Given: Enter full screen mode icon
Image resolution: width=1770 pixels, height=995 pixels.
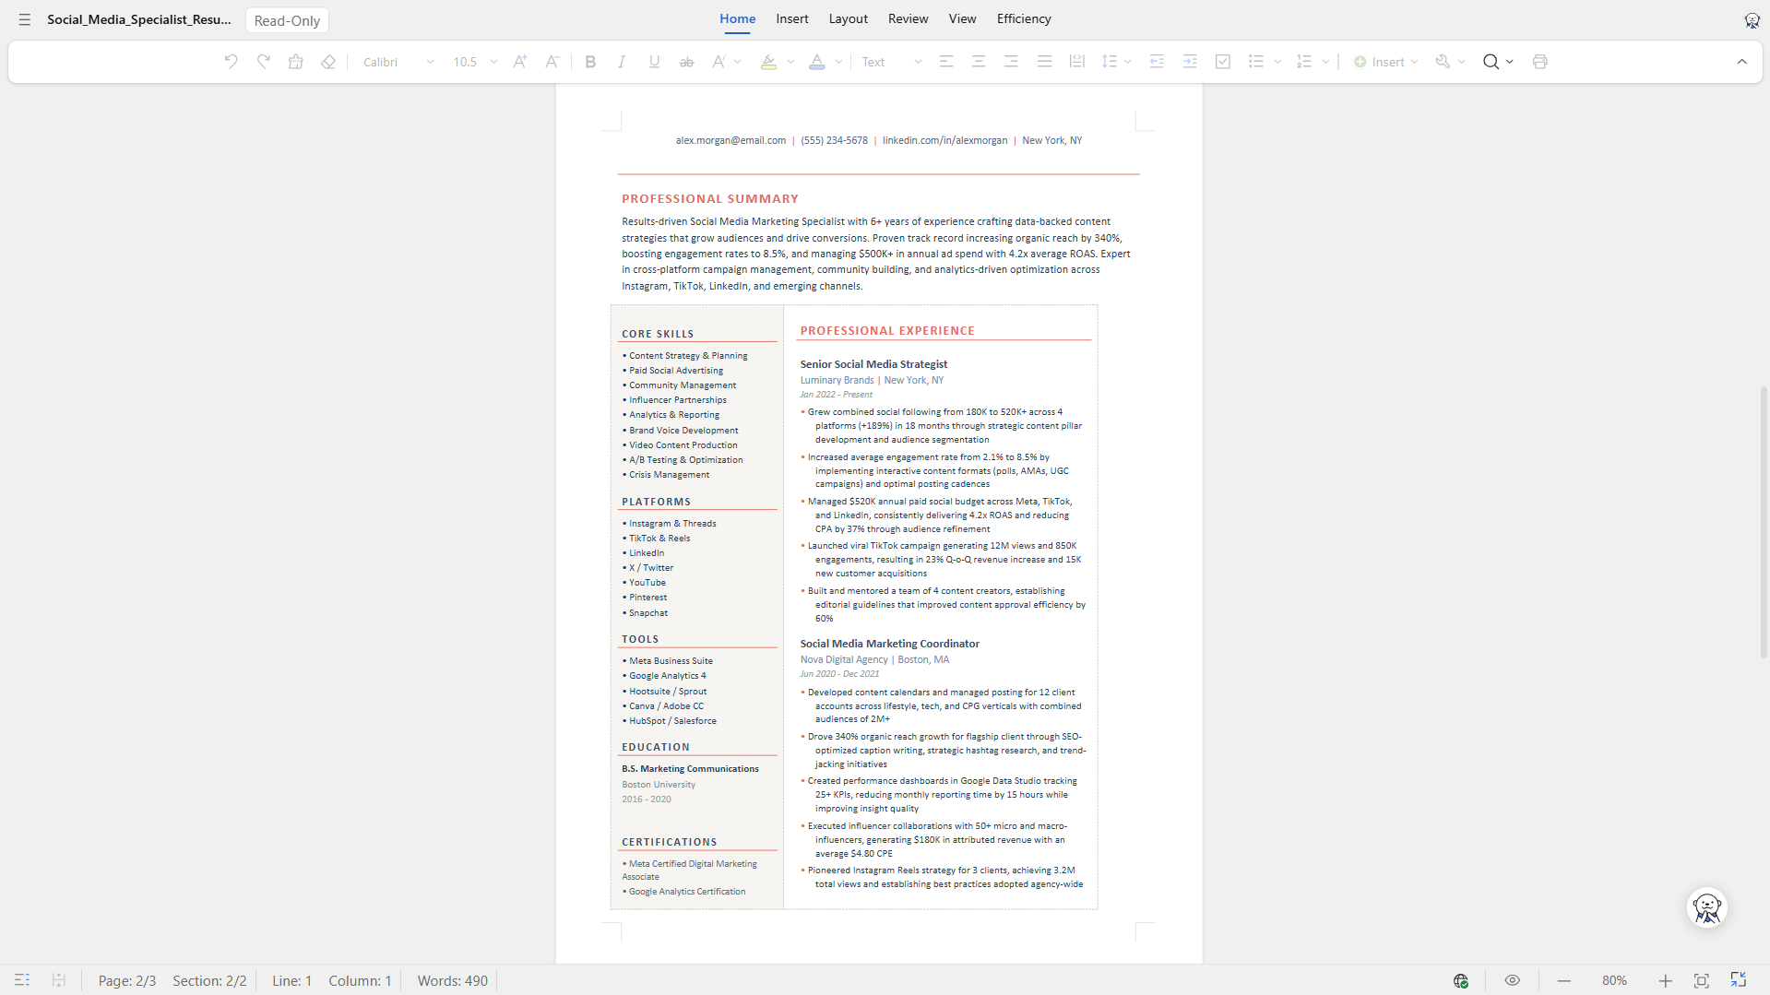Looking at the screenshot, I should (1738, 980).
